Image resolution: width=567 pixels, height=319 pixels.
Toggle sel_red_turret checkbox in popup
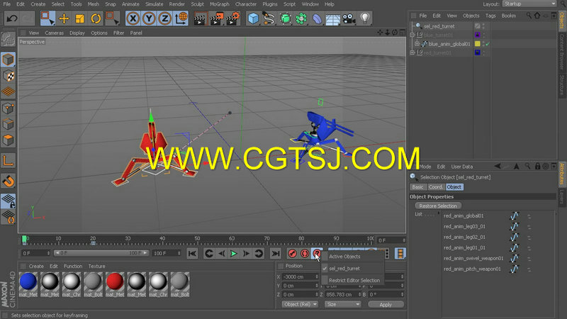(x=325, y=269)
